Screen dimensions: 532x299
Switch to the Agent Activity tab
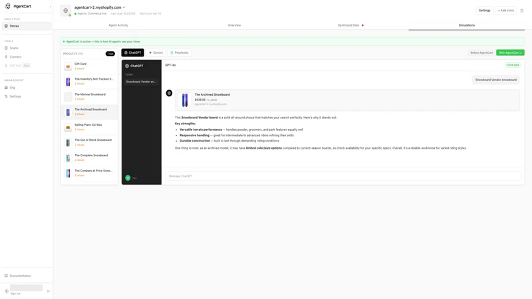pyautogui.click(x=118, y=25)
